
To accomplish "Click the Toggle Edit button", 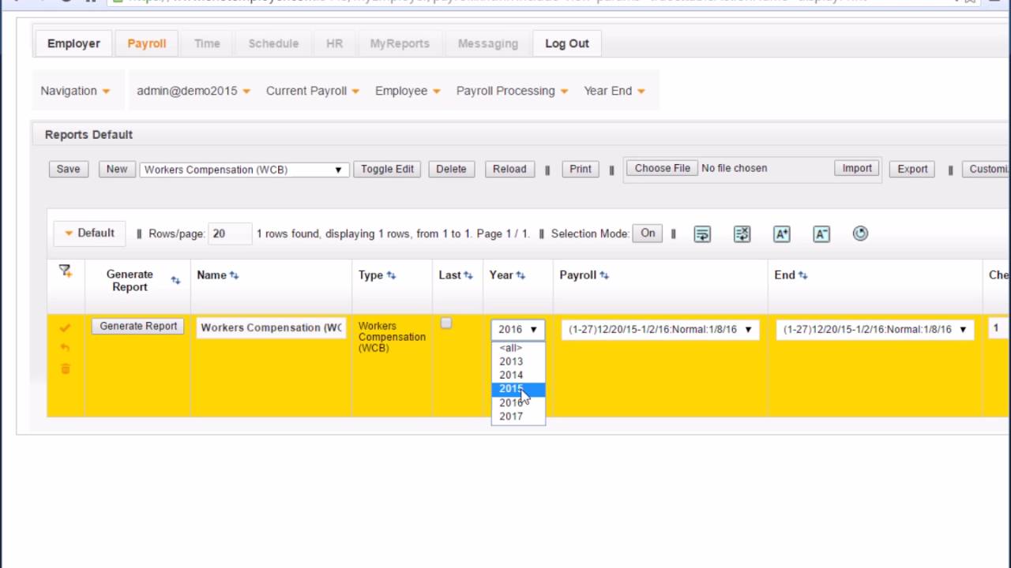I will 387,169.
